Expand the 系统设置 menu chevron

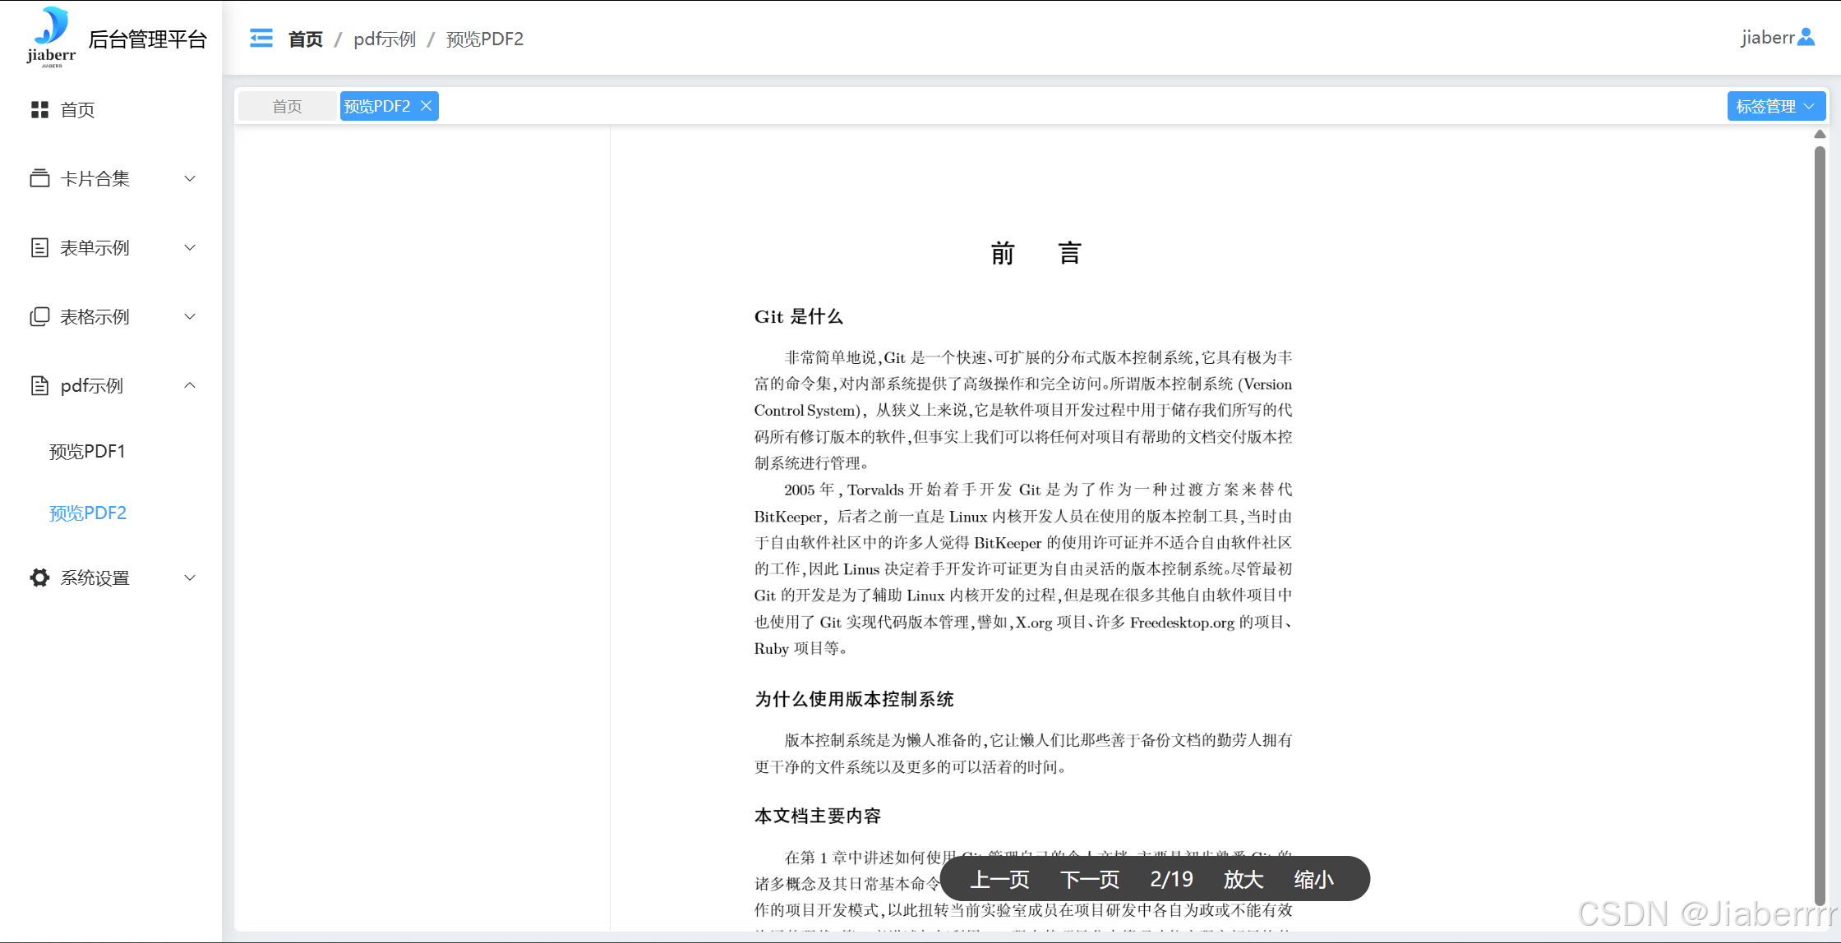pyautogui.click(x=190, y=577)
